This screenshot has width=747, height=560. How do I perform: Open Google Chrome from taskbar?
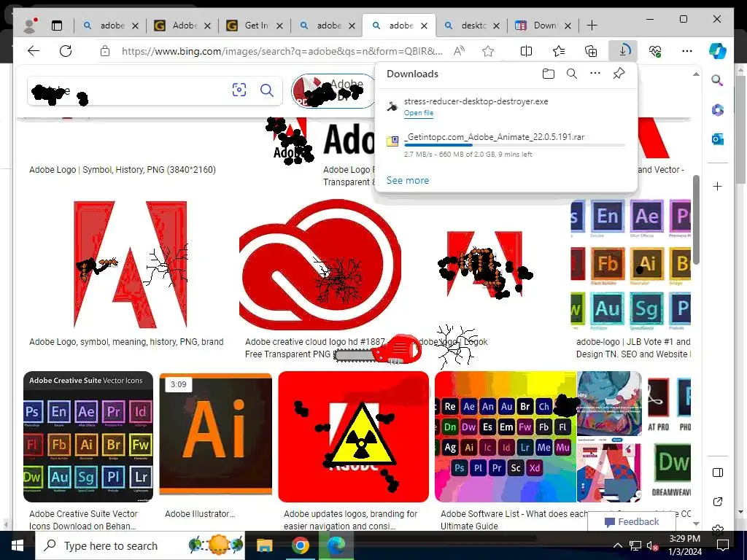click(x=300, y=545)
